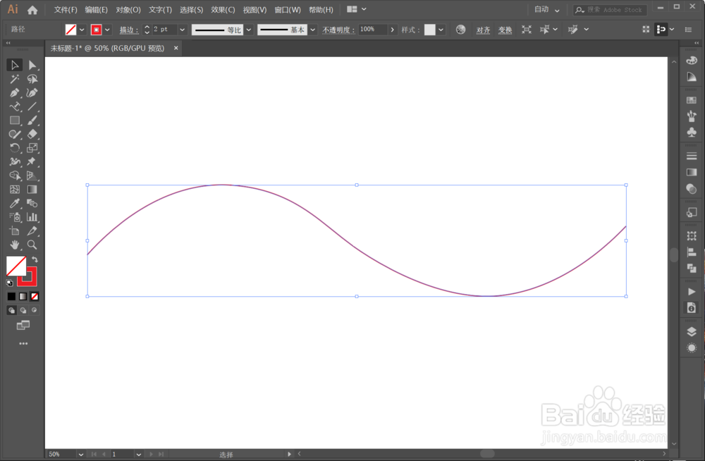
Task: Change screen mode button
Action: [x=23, y=325]
